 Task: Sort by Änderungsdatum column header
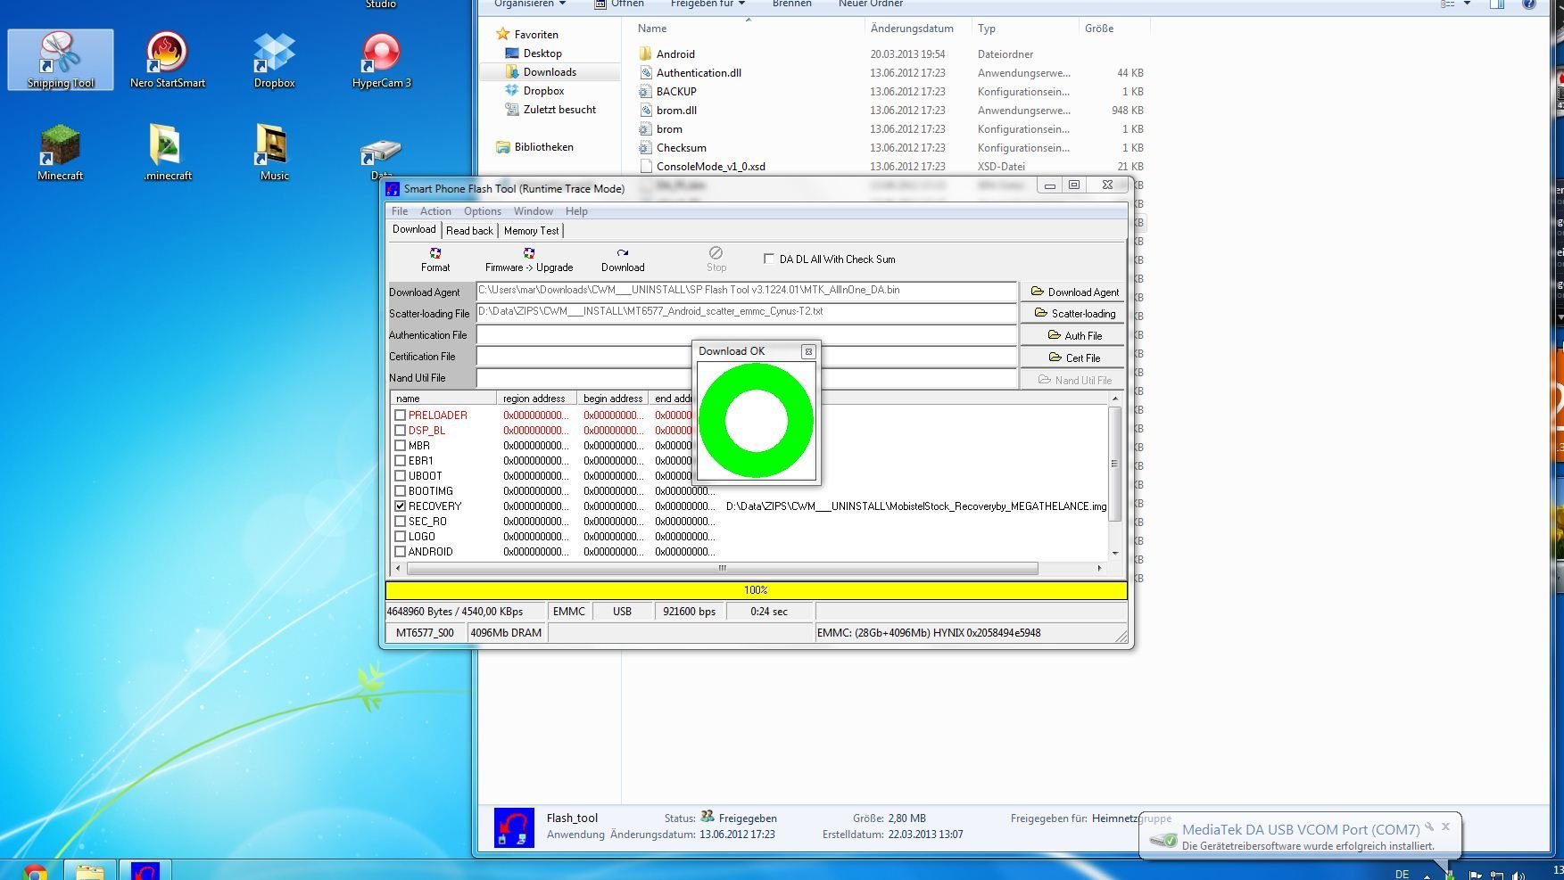(x=912, y=29)
